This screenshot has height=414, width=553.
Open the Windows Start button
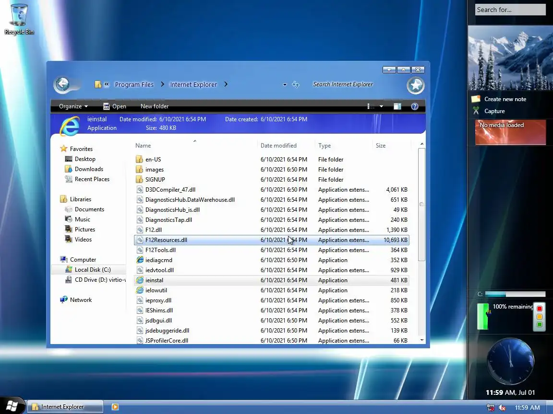tap(12, 405)
